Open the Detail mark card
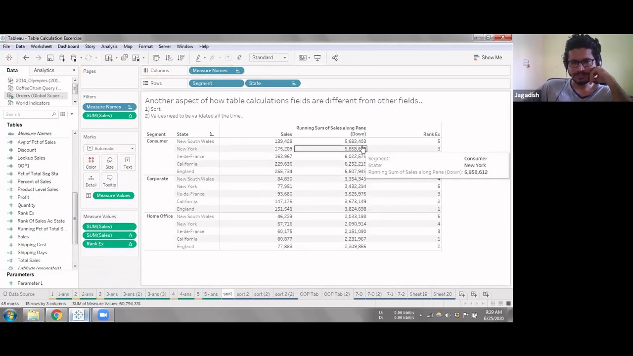This screenshot has height=356, width=633. click(91, 181)
